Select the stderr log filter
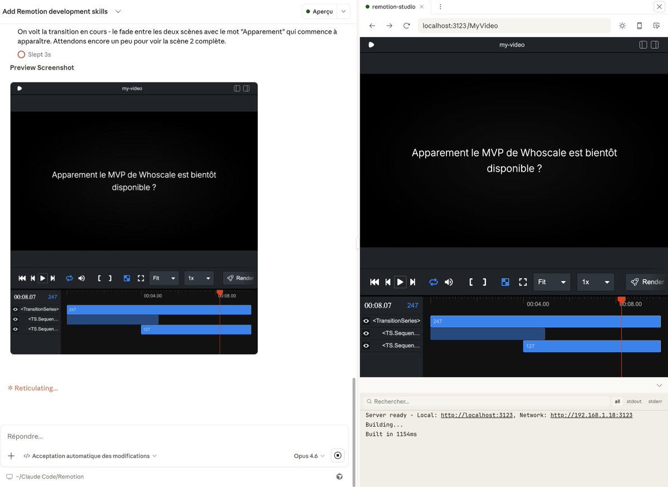The image size is (668, 487). [655, 401]
